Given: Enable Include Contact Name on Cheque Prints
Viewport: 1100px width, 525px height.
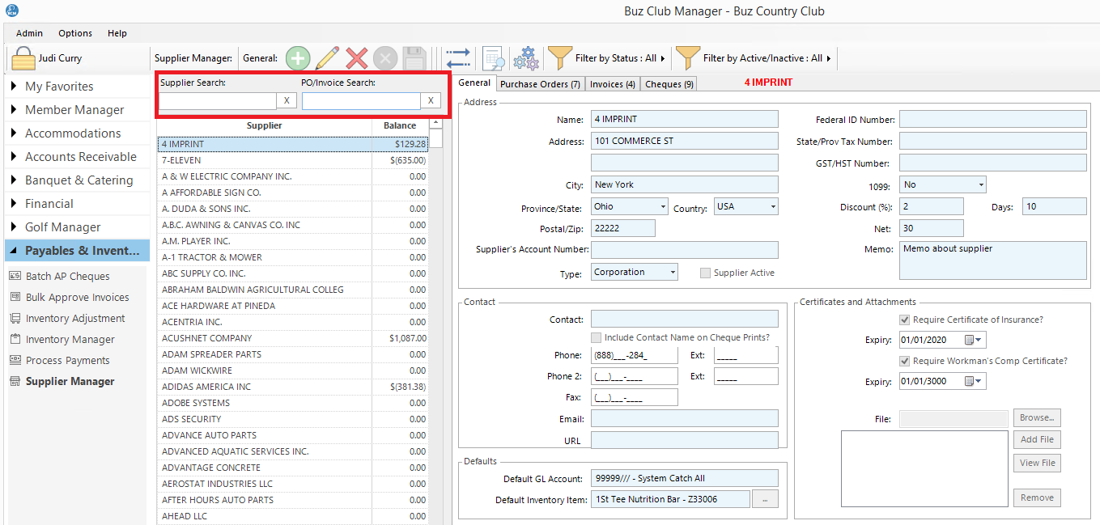Looking at the screenshot, I should pyautogui.click(x=597, y=337).
